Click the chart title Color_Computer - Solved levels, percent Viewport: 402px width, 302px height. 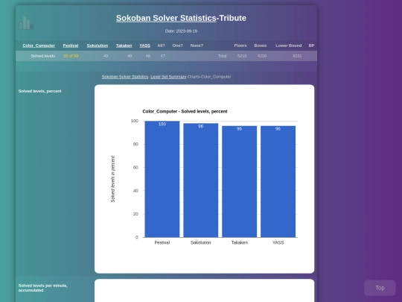pos(185,111)
